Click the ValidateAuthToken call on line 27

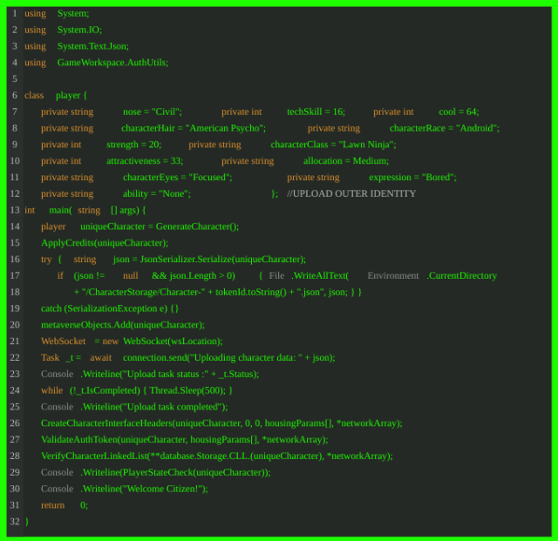click(x=184, y=439)
